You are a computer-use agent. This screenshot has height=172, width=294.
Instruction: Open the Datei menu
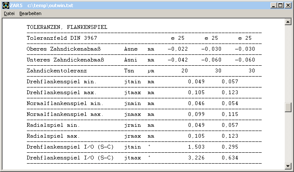9,14
